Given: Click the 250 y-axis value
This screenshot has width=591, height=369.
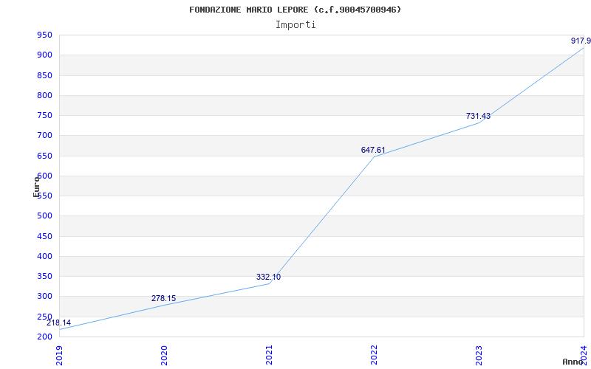Looking at the screenshot, I should 44,317.
